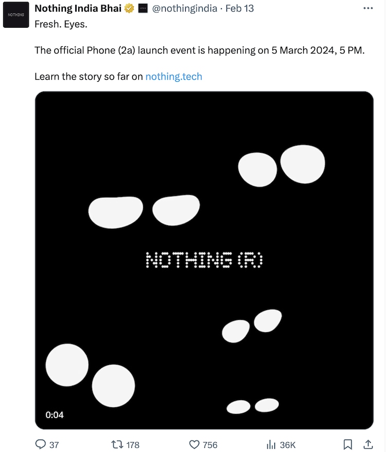Click the 178 reposts count

pos(133,445)
